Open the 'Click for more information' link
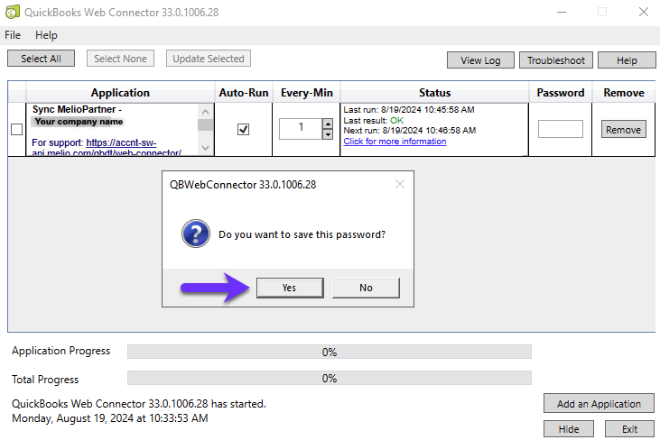This screenshot has height=440, width=660. point(395,142)
